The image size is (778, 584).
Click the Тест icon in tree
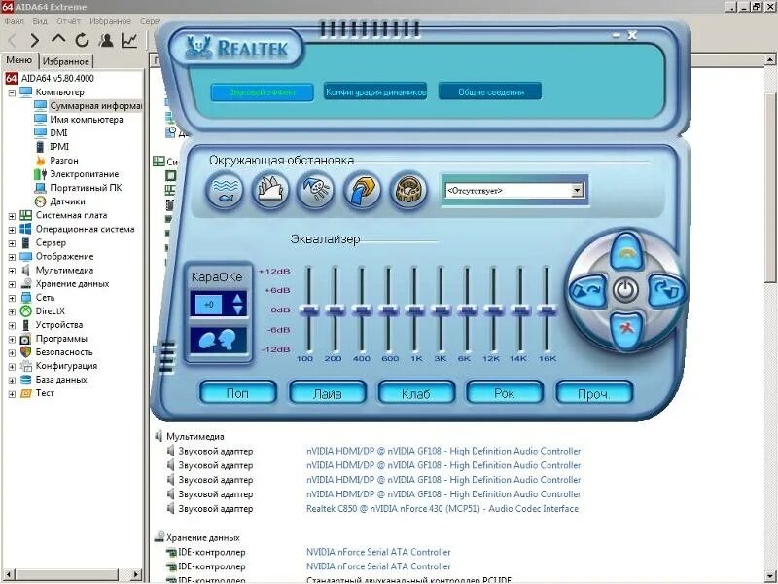[26, 393]
